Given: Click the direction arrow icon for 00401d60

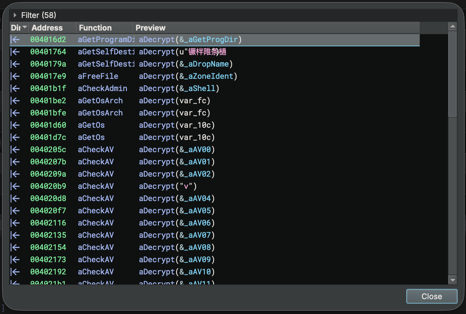Looking at the screenshot, I should [x=15, y=125].
